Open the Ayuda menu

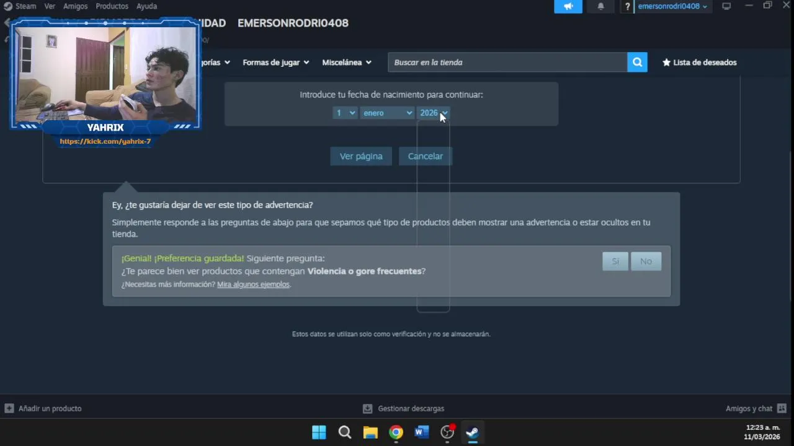tap(146, 6)
